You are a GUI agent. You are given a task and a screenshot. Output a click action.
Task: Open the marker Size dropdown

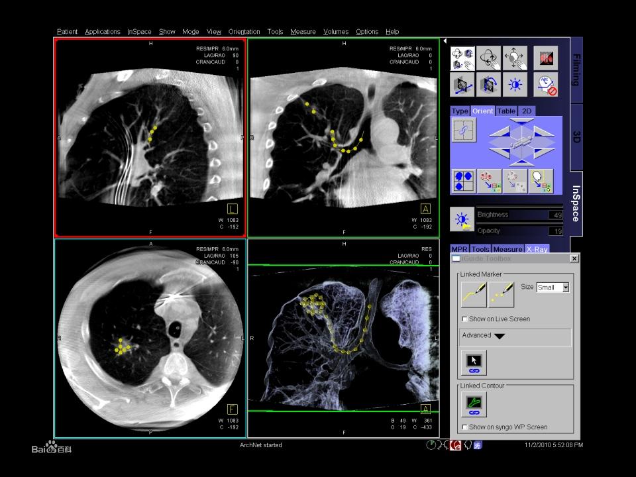click(564, 288)
